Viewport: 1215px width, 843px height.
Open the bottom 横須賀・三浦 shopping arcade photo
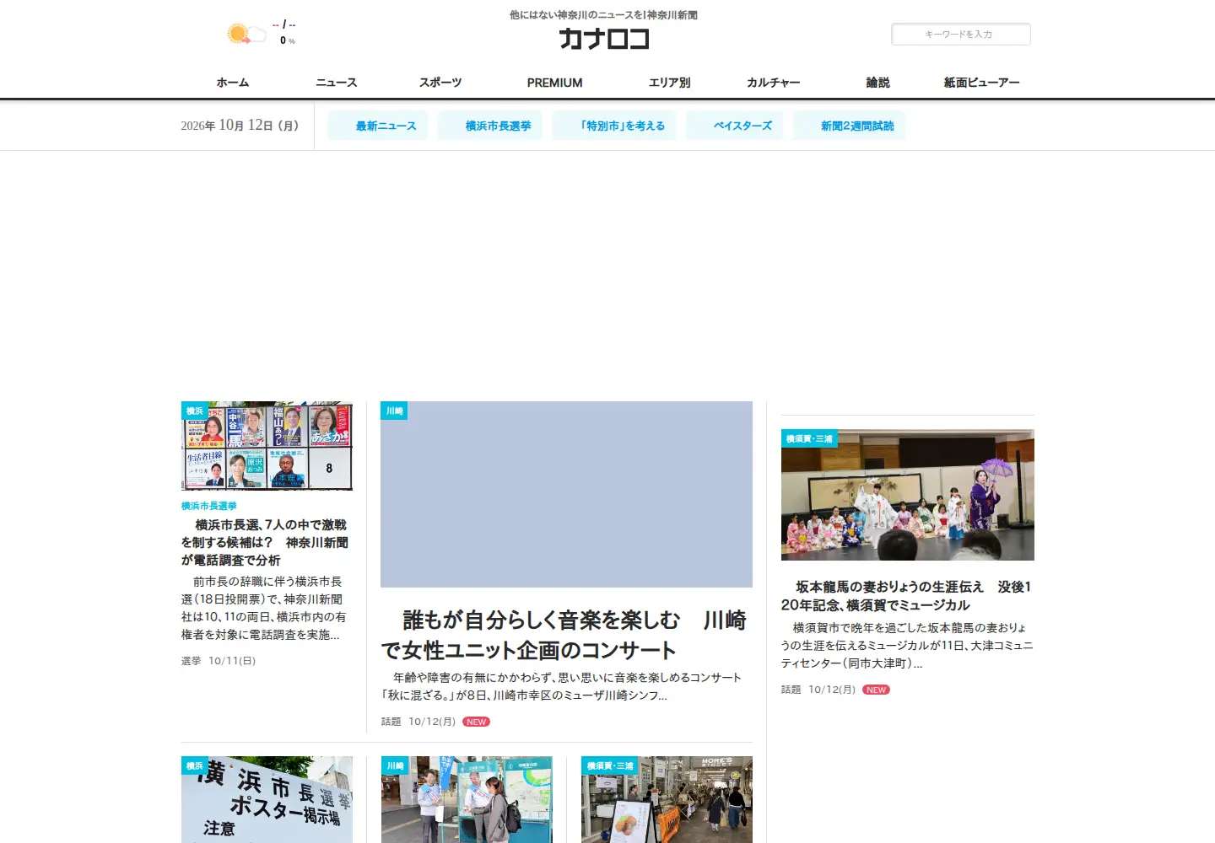[x=667, y=799]
